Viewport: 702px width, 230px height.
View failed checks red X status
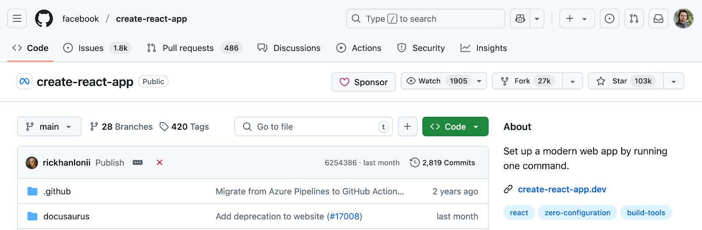click(160, 163)
